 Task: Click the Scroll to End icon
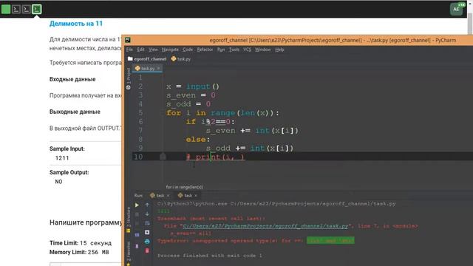pos(147,232)
